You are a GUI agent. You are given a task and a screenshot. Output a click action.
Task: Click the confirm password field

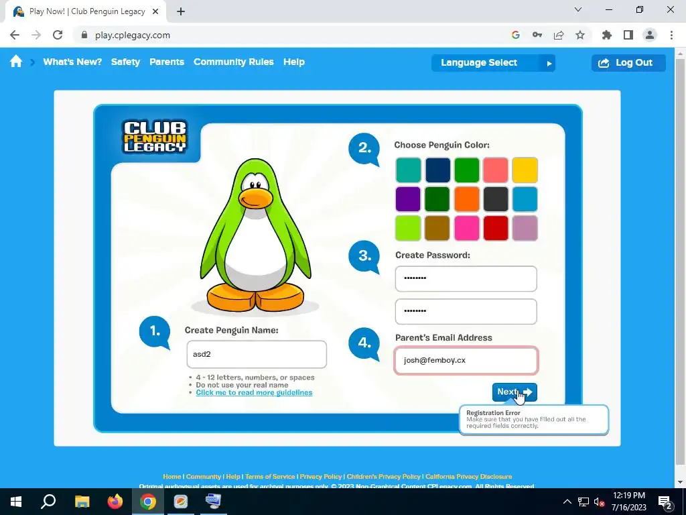pyautogui.click(x=466, y=311)
